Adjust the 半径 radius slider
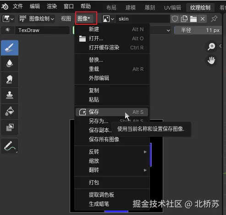Screen dimensions: 226x215 198,30
